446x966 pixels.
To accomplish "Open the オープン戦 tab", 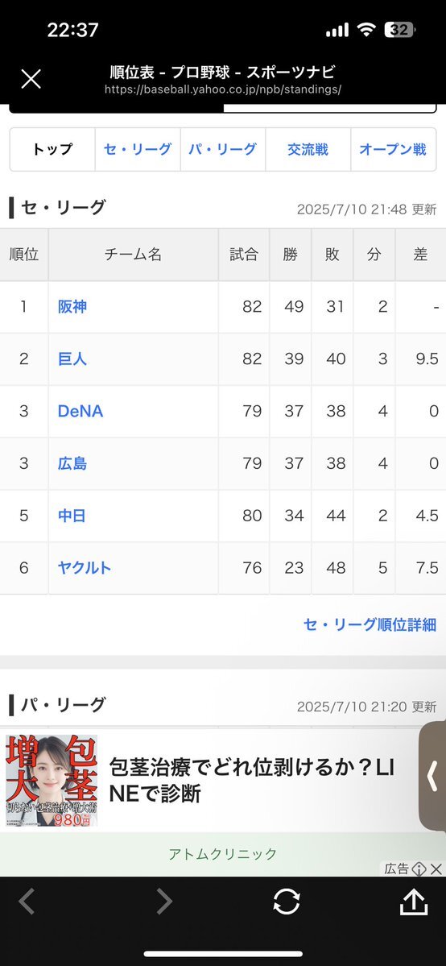I will [x=393, y=149].
